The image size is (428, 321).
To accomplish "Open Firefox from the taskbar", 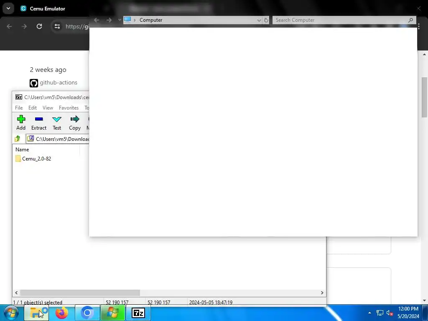I will (62, 313).
